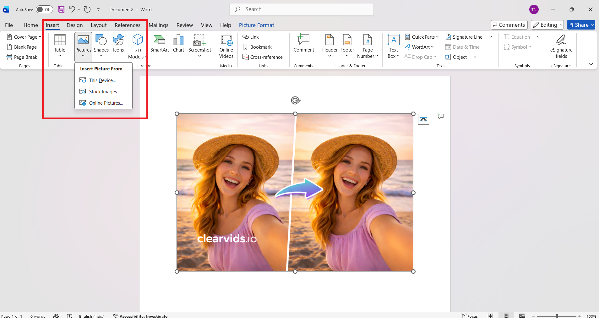Click the Save icon in title bar
Image resolution: width=599 pixels, height=318 pixels.
[x=61, y=9]
